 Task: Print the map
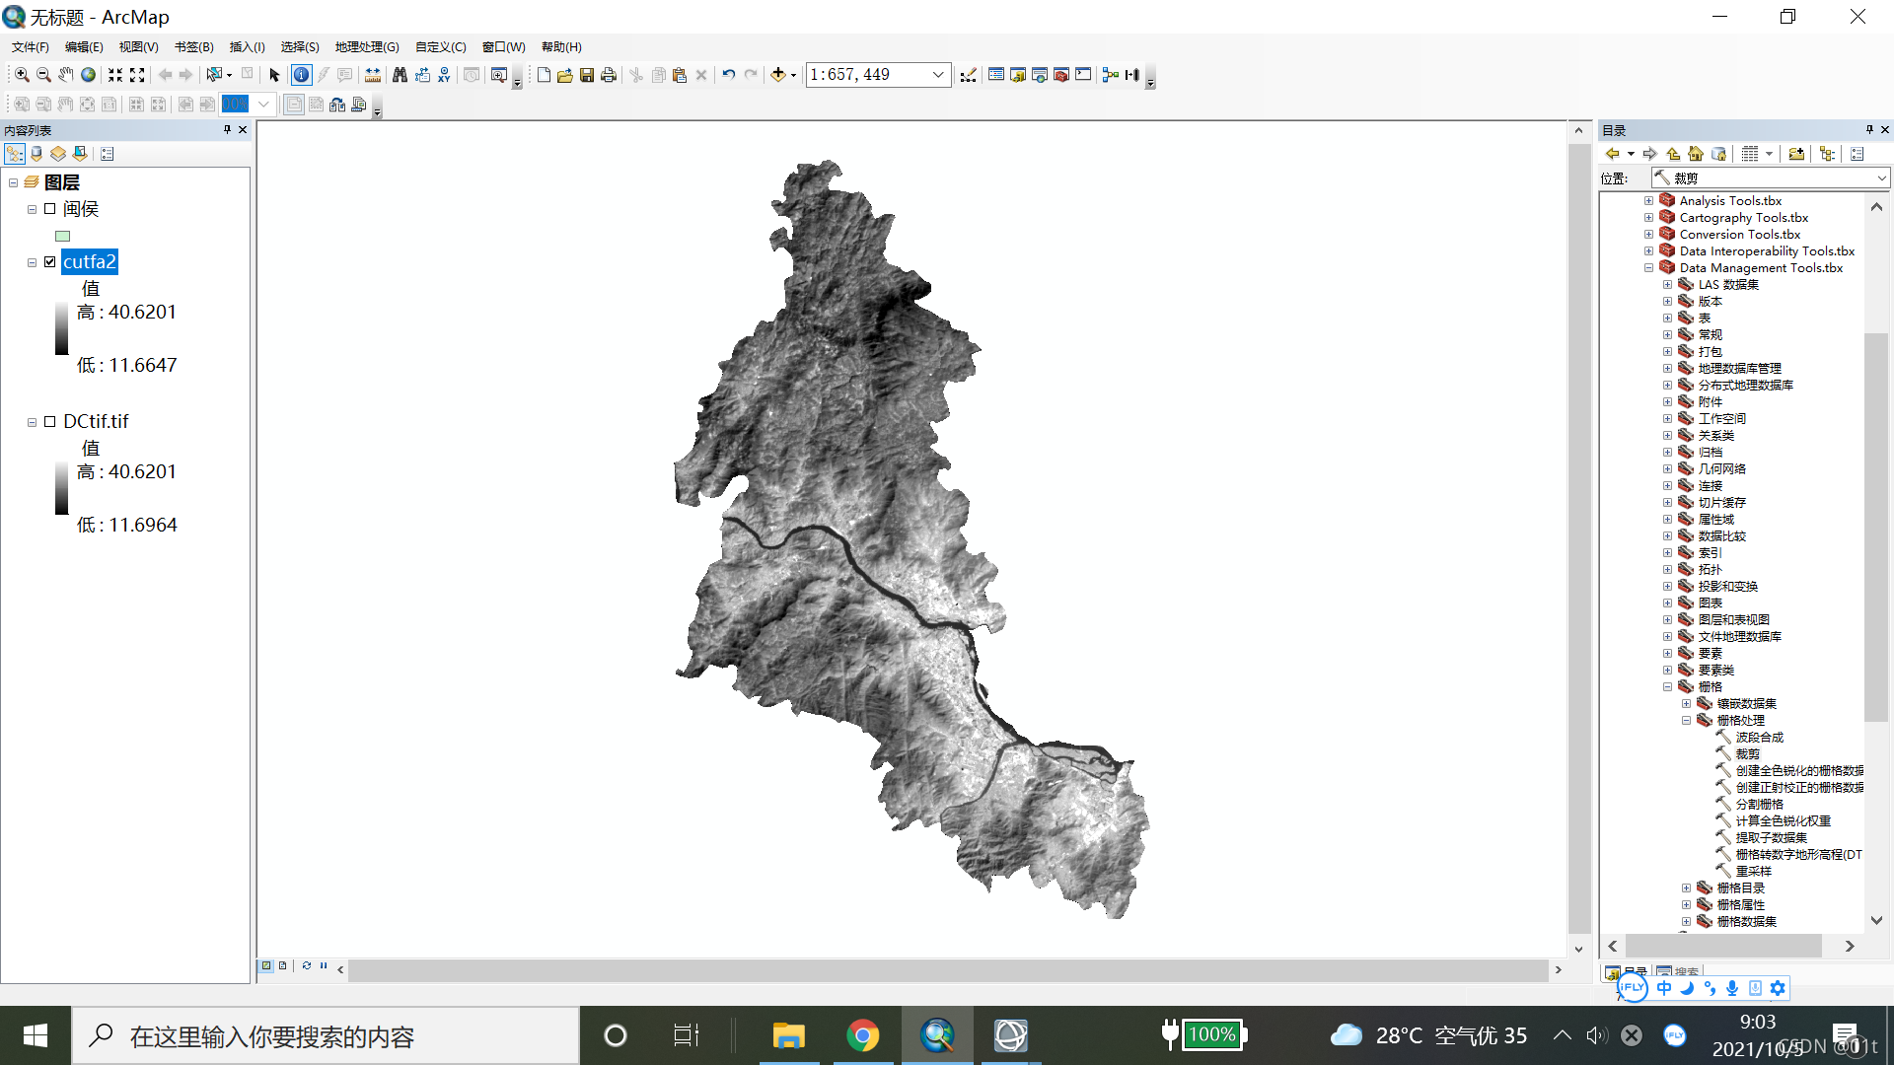point(609,75)
